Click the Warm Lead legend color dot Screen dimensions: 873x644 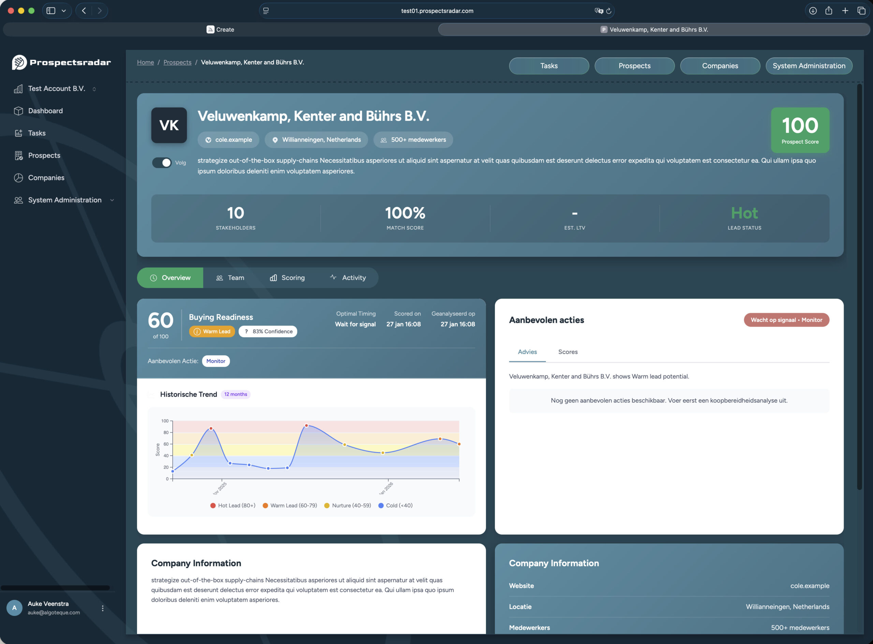click(x=265, y=505)
